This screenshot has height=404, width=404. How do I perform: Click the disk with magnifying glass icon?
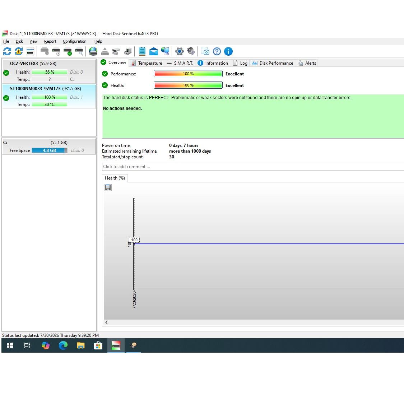pos(79,51)
